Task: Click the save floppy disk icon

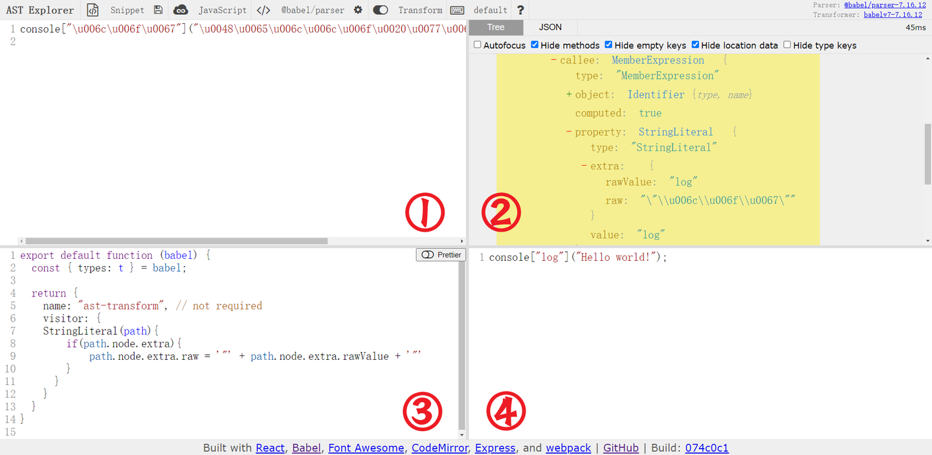Action: point(159,10)
